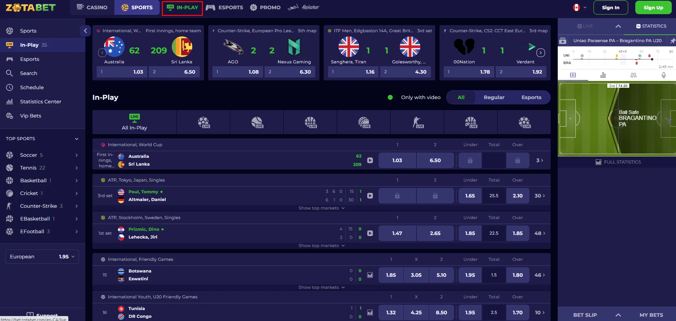This screenshot has height=321, width=676.
Task: Click the ZotaBet logo
Action: (31, 7)
